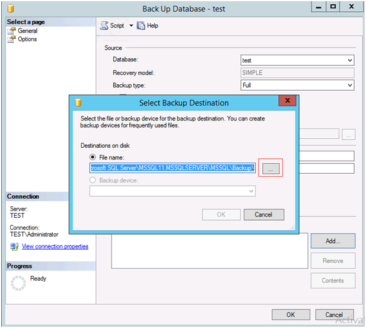Open the Script dropdown arrow
The width and height of the screenshot is (366, 328).
pyautogui.click(x=131, y=26)
